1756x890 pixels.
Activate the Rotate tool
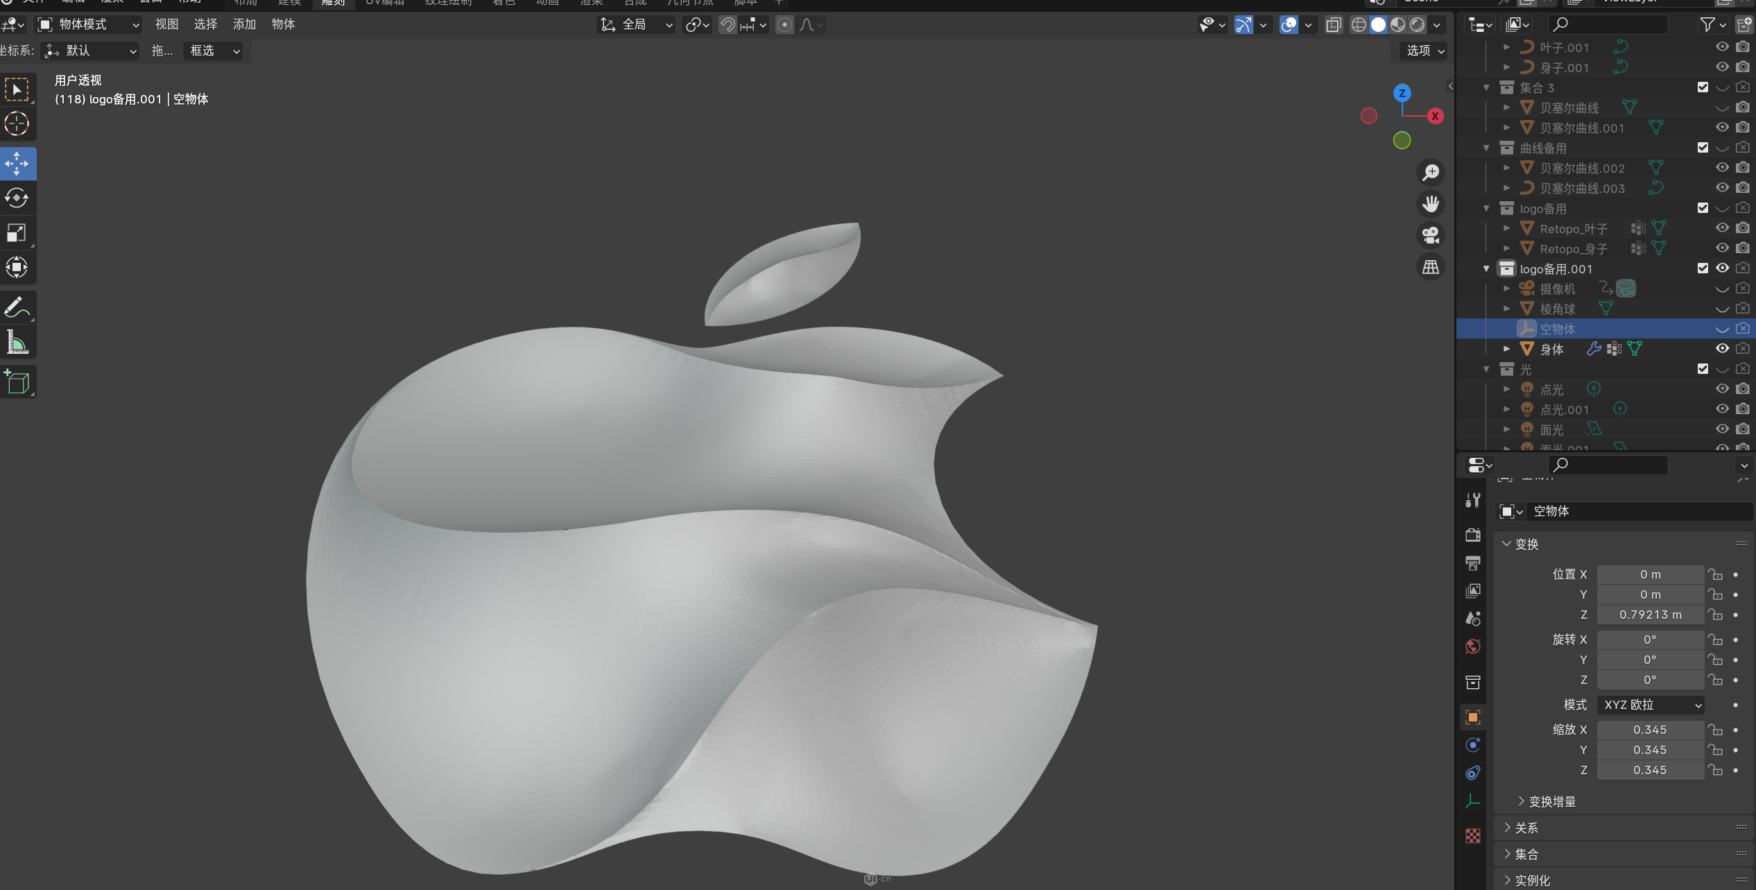(x=17, y=198)
